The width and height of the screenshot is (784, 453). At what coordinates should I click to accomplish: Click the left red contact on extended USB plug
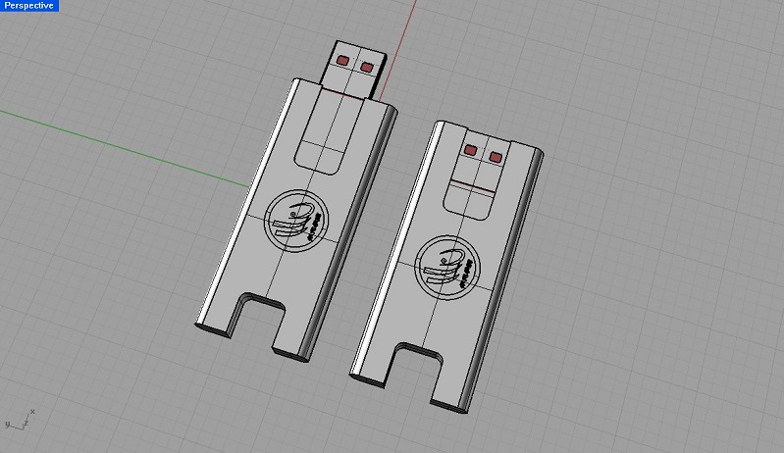click(343, 61)
